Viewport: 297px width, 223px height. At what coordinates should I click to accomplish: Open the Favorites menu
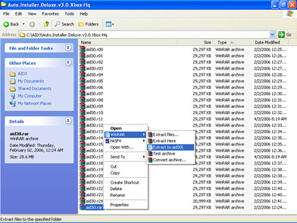(x=50, y=14)
